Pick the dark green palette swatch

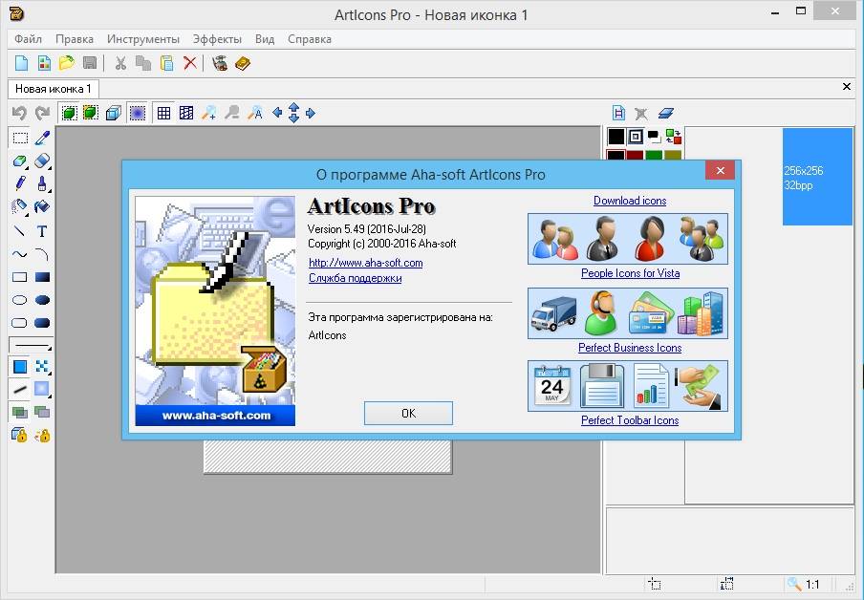tap(654, 155)
